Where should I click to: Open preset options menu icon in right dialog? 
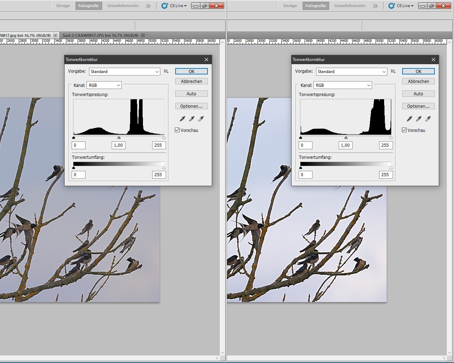tap(393, 72)
